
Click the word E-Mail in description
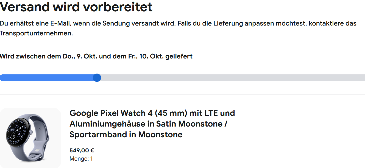tap(60, 23)
